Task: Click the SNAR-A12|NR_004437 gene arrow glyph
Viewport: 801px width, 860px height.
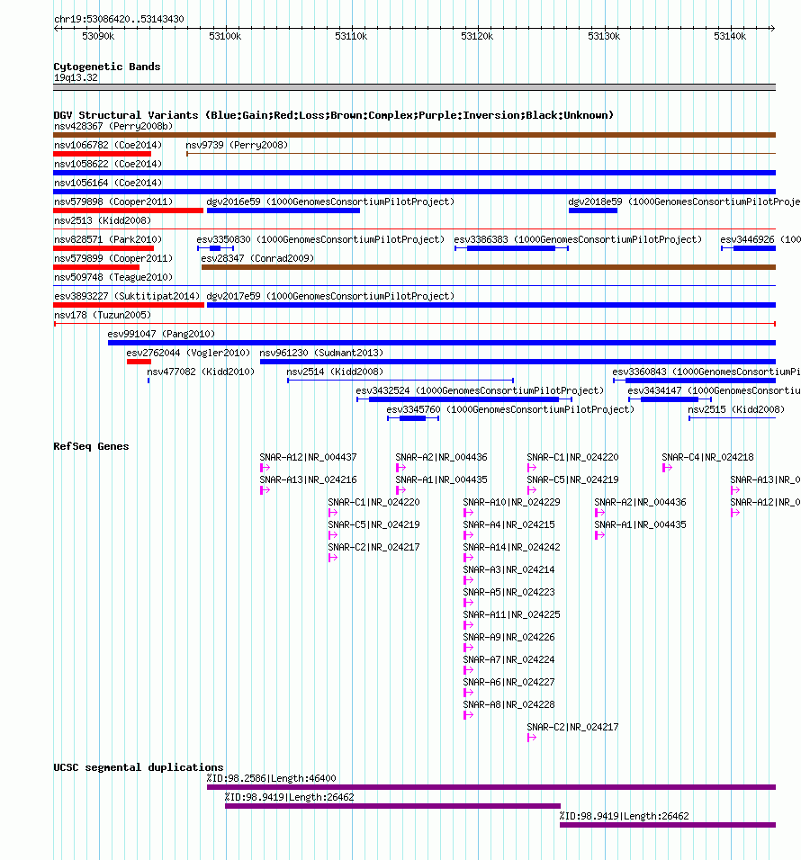Action: coord(265,468)
